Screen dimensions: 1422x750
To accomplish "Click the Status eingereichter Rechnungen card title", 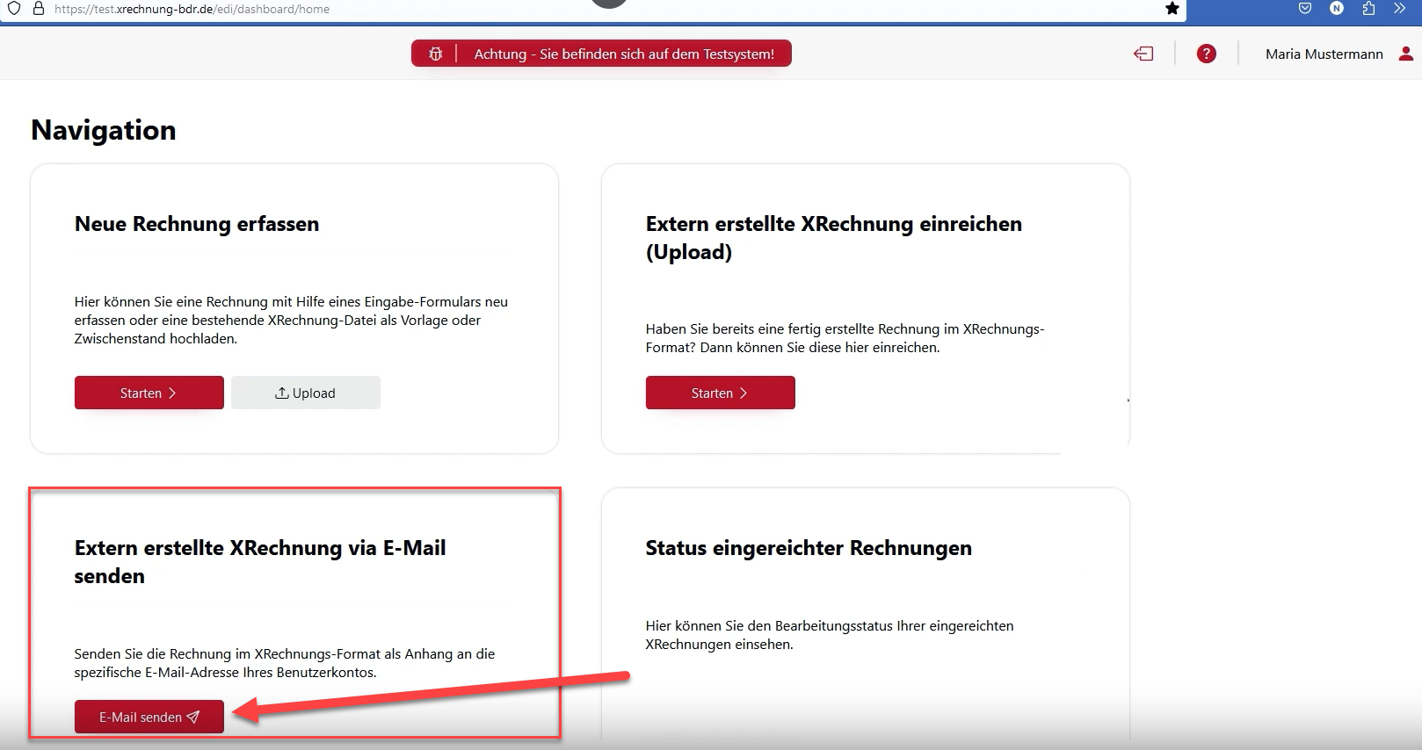I will click(809, 548).
